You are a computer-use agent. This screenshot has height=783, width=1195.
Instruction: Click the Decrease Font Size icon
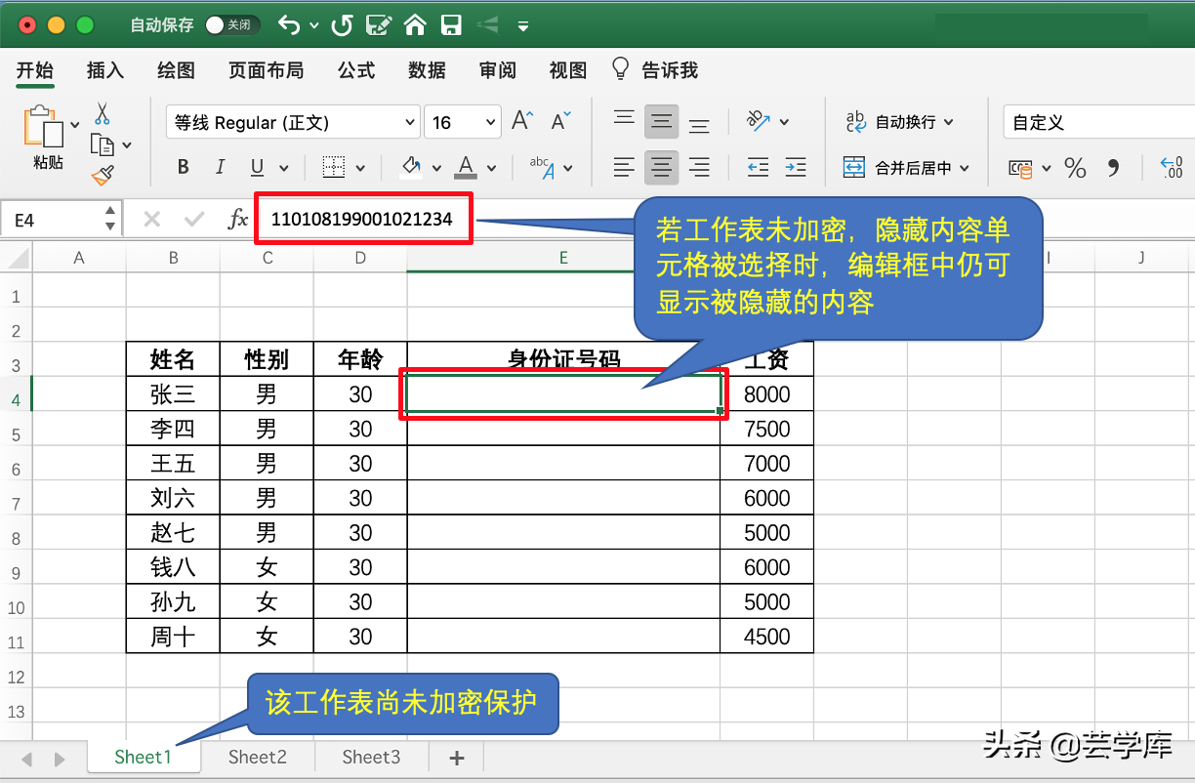coord(560,121)
